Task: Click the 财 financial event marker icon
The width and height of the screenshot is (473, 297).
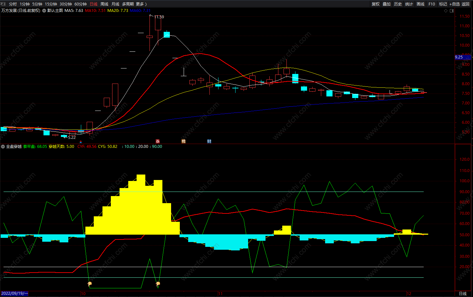Action: [x=209, y=141]
